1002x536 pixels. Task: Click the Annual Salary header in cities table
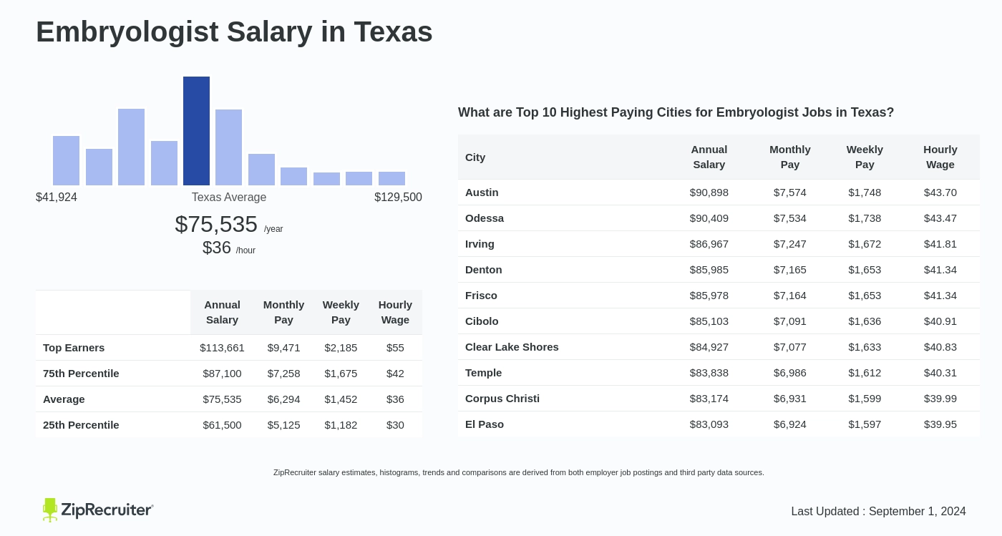[x=709, y=157]
